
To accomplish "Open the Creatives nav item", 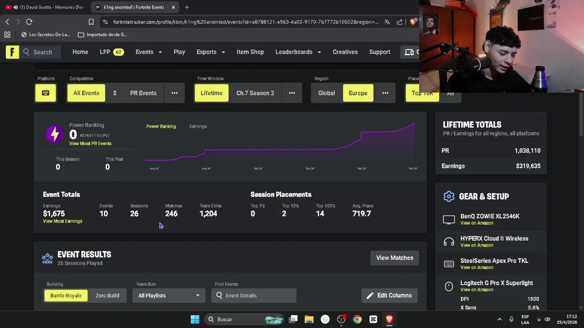I will pyautogui.click(x=345, y=52).
